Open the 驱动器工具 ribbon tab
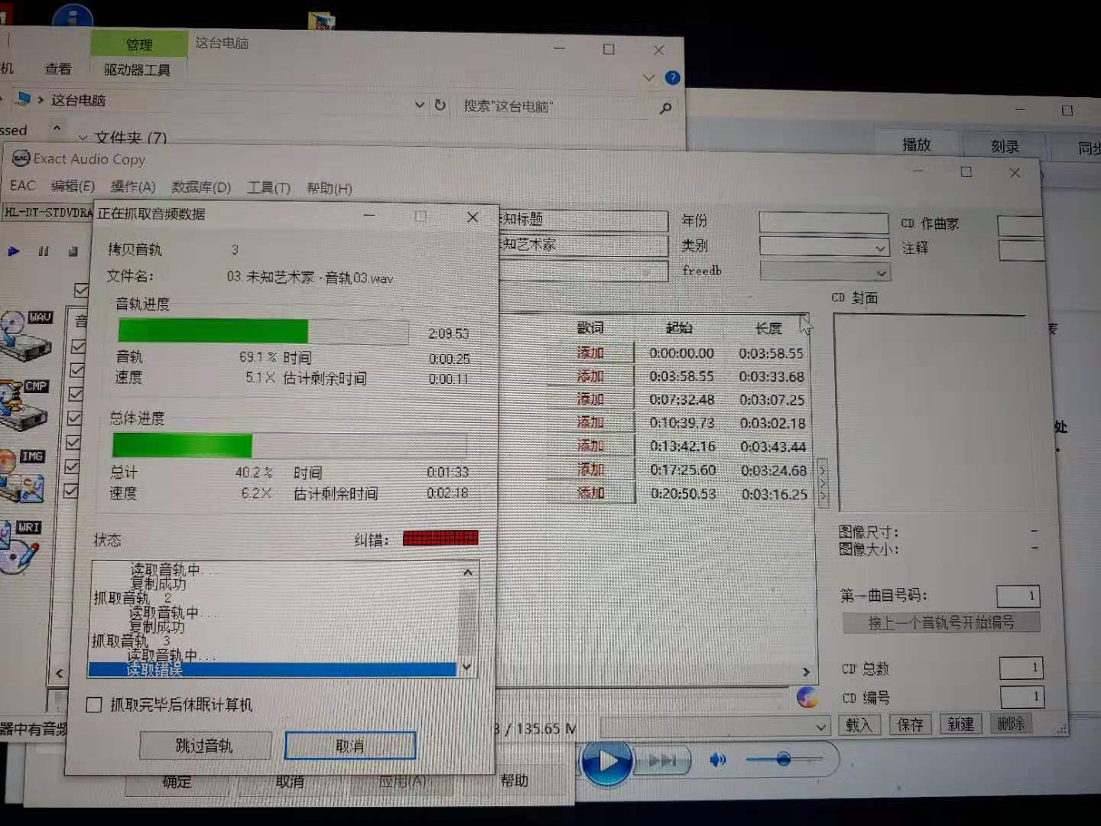This screenshot has width=1101, height=826. [137, 70]
